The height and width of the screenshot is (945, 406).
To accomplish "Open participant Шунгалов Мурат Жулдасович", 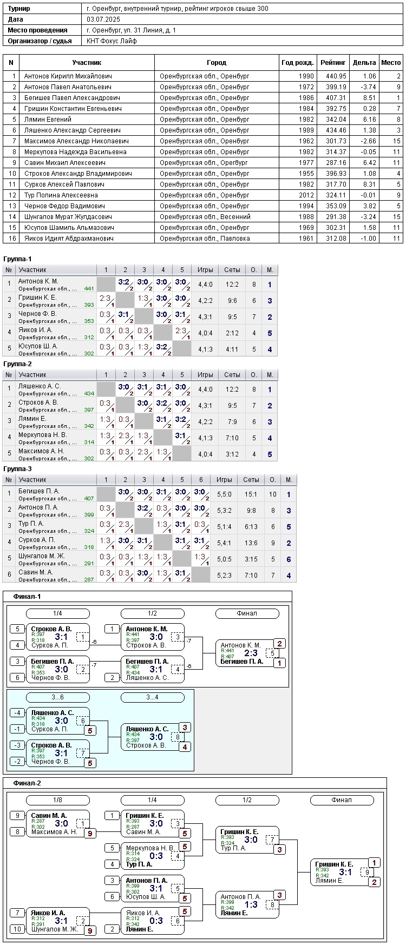I will click(x=69, y=217).
